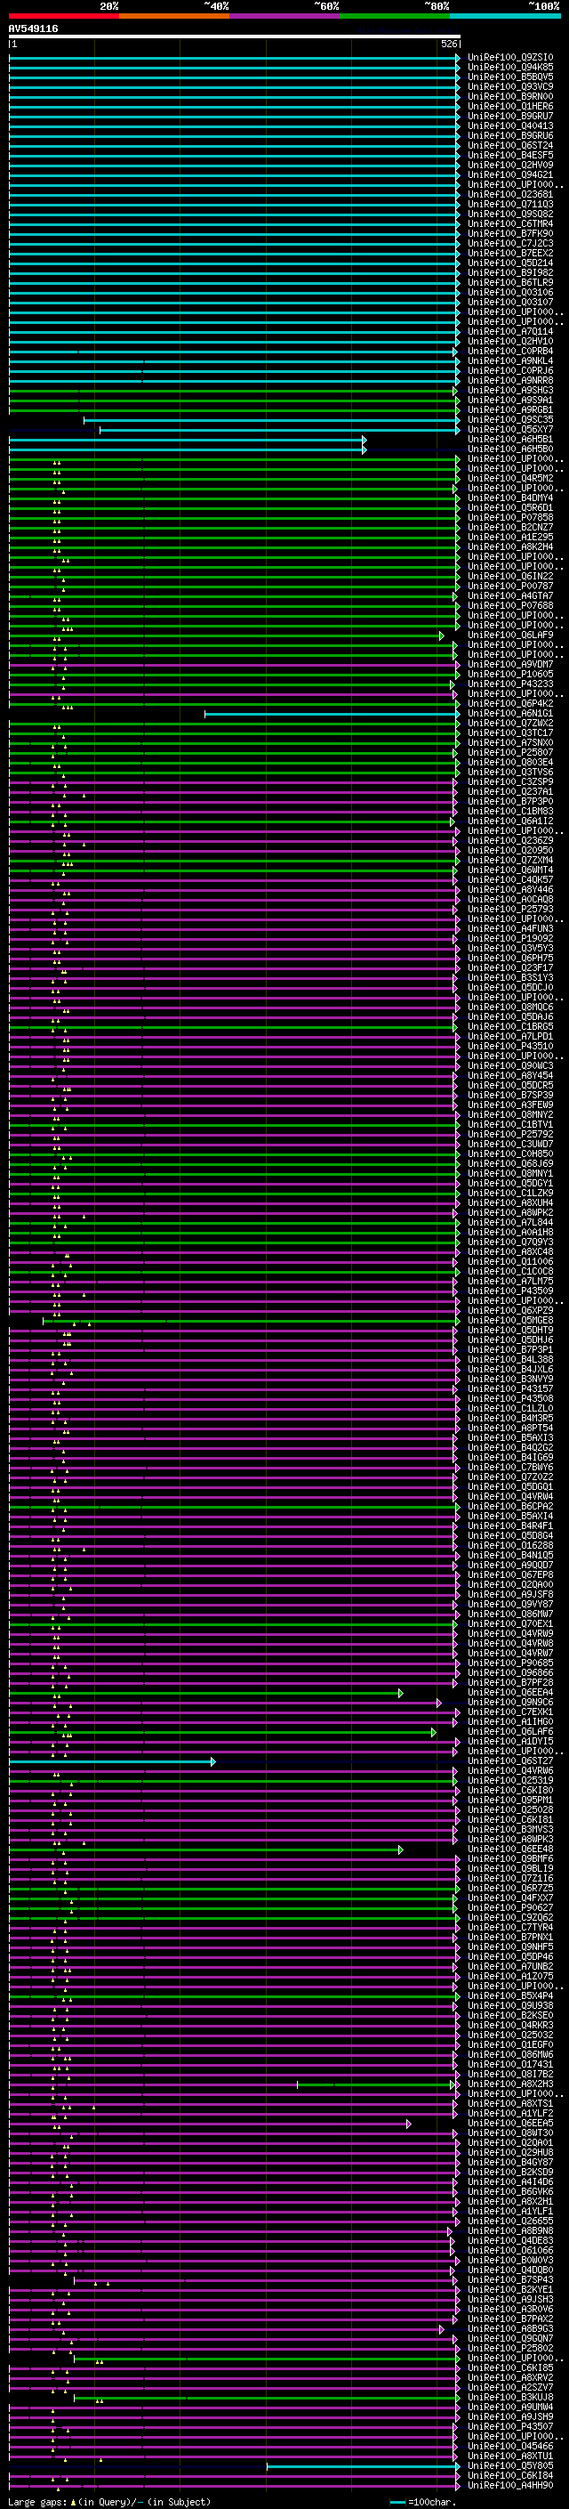The width and height of the screenshot is (569, 2509).
Task: Click the label UniRef100_A8K2H4
Action: 509,547
